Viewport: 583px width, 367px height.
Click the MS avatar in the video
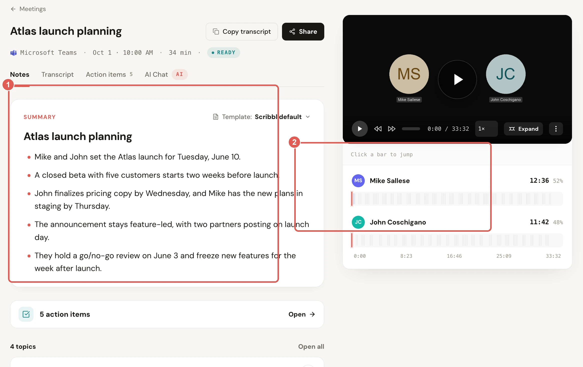409,74
